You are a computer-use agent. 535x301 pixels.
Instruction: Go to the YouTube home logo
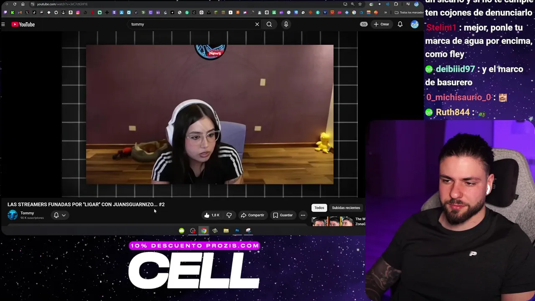[x=23, y=24]
